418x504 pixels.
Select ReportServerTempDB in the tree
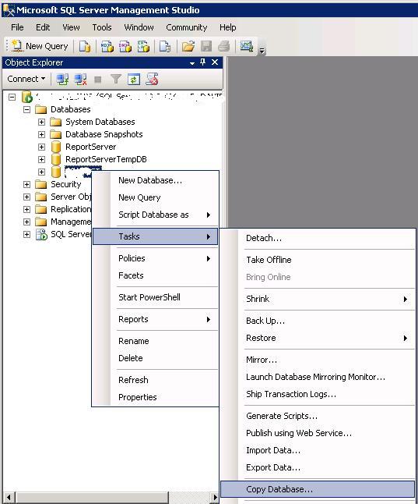106,159
